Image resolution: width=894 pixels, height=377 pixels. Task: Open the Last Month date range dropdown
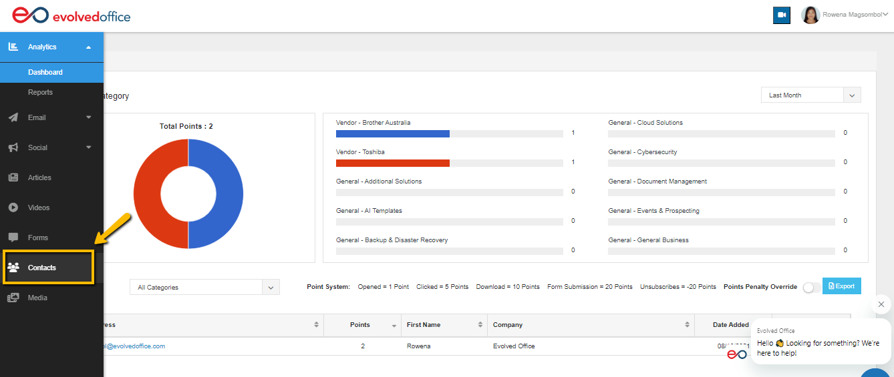coord(810,95)
